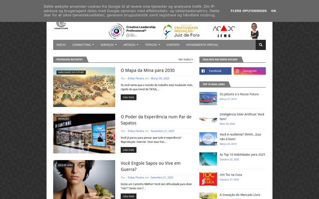Go to Início in the navigation bar
Viewport: 319px width, 199px height.
pyautogui.click(x=61, y=45)
